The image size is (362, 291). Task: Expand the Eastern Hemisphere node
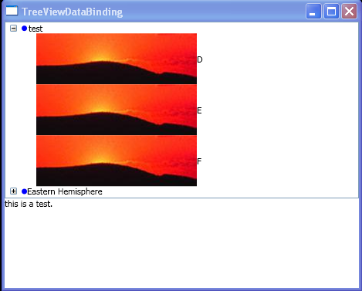coord(13,191)
